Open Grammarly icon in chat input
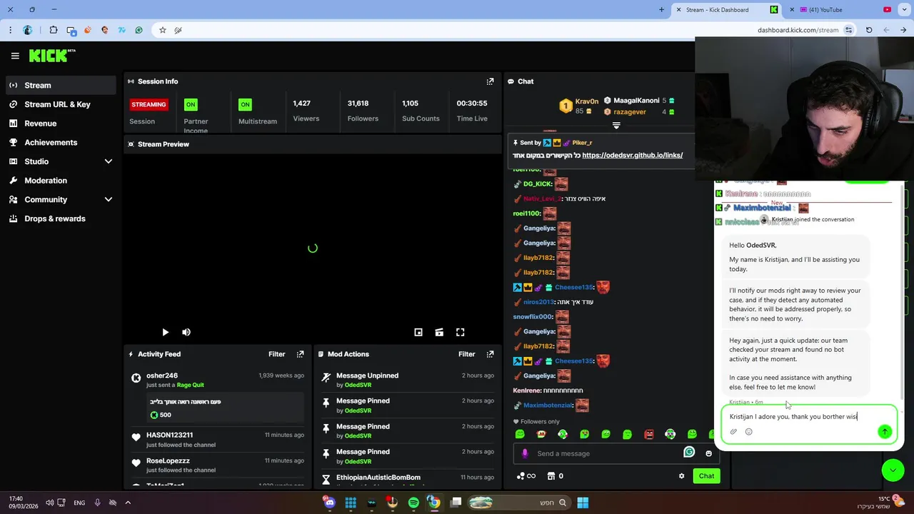The width and height of the screenshot is (914, 514). 689,452
